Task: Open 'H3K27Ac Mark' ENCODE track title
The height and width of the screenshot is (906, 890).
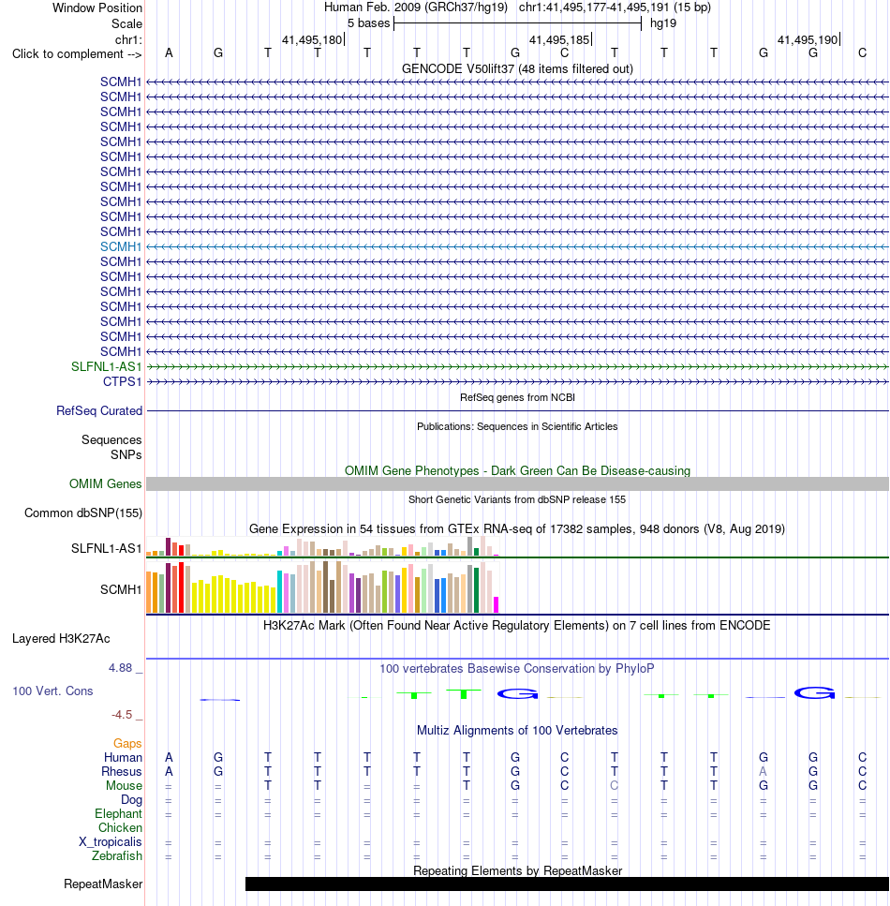Action: 517,625
